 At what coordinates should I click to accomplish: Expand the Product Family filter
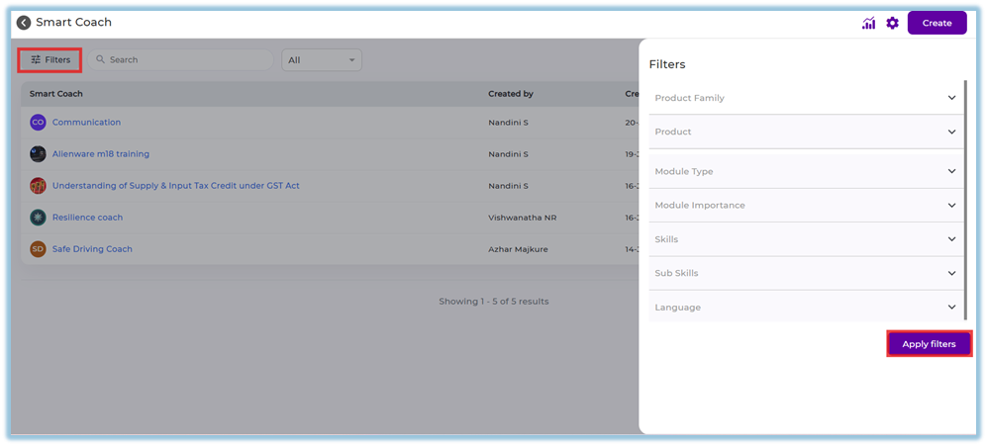[x=806, y=98]
